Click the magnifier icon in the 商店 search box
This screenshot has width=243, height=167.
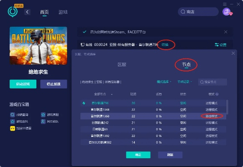[x=183, y=12]
